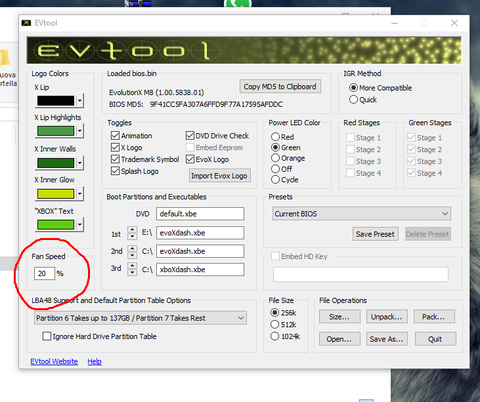Select Red power LED color
The image size is (480, 402).
(275, 136)
